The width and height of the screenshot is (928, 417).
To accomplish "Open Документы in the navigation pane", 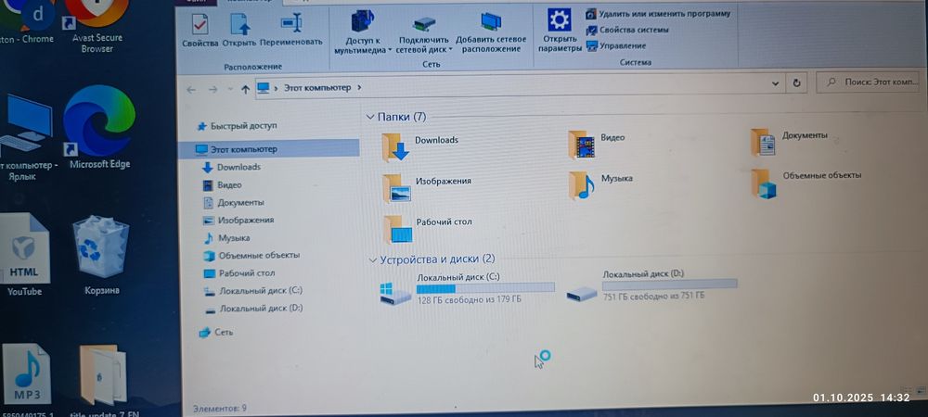I will (x=233, y=203).
